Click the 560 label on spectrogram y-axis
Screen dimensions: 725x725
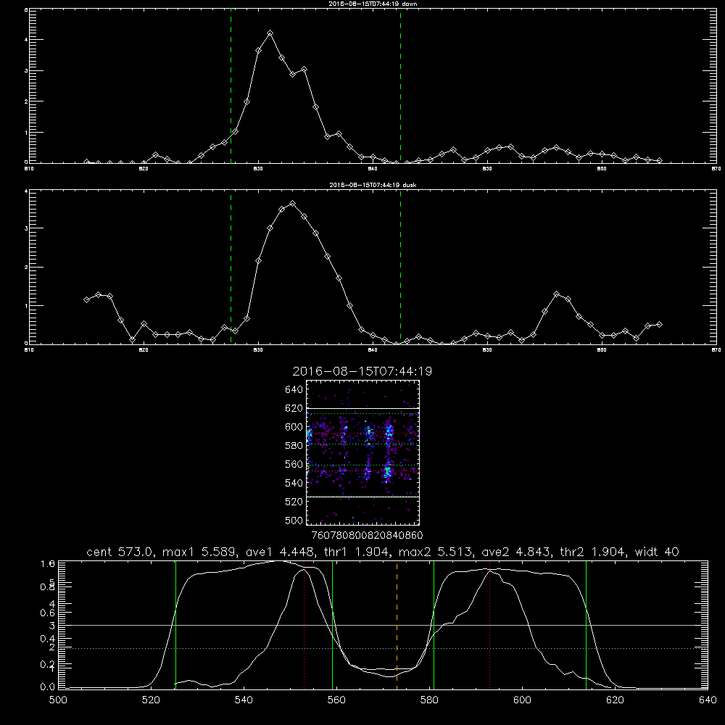coord(294,464)
